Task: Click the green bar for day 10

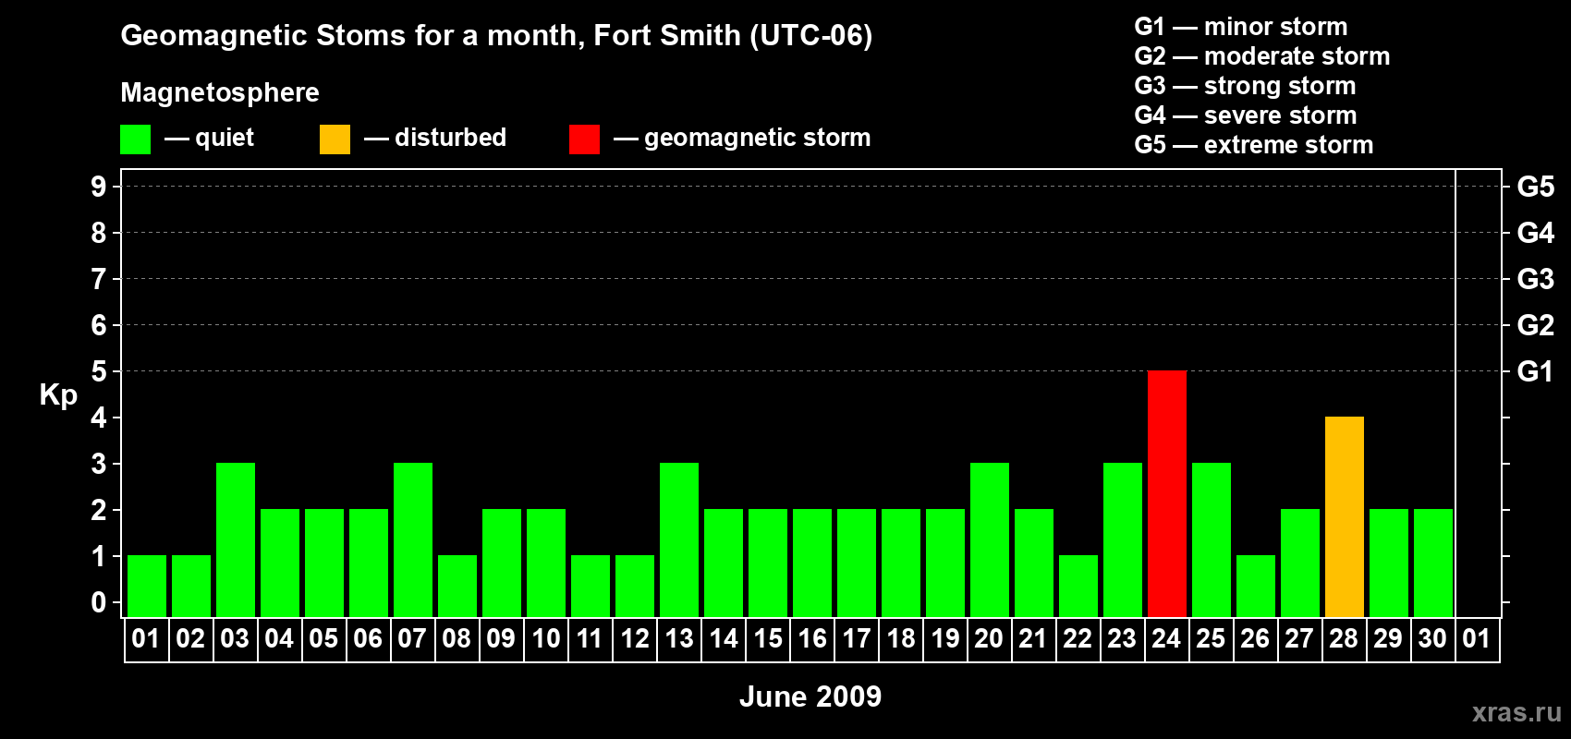Action: coord(546,563)
